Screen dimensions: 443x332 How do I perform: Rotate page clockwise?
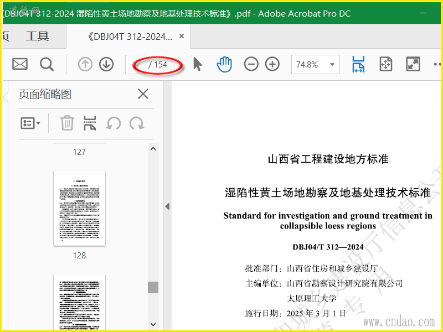click(x=137, y=123)
